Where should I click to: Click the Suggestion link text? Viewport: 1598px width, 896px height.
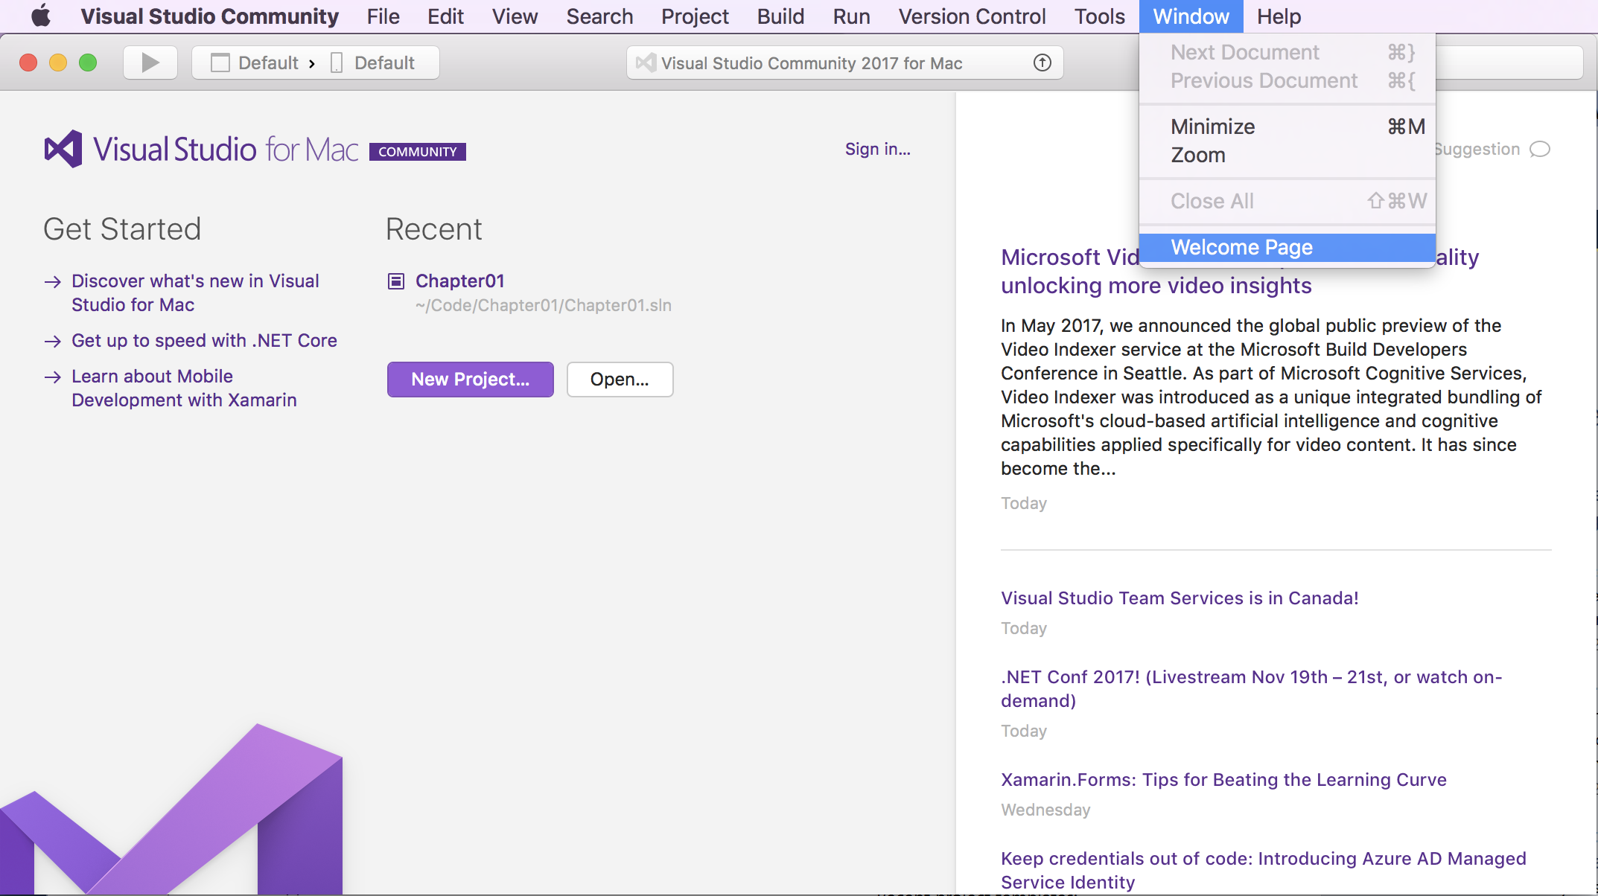[x=1477, y=149]
